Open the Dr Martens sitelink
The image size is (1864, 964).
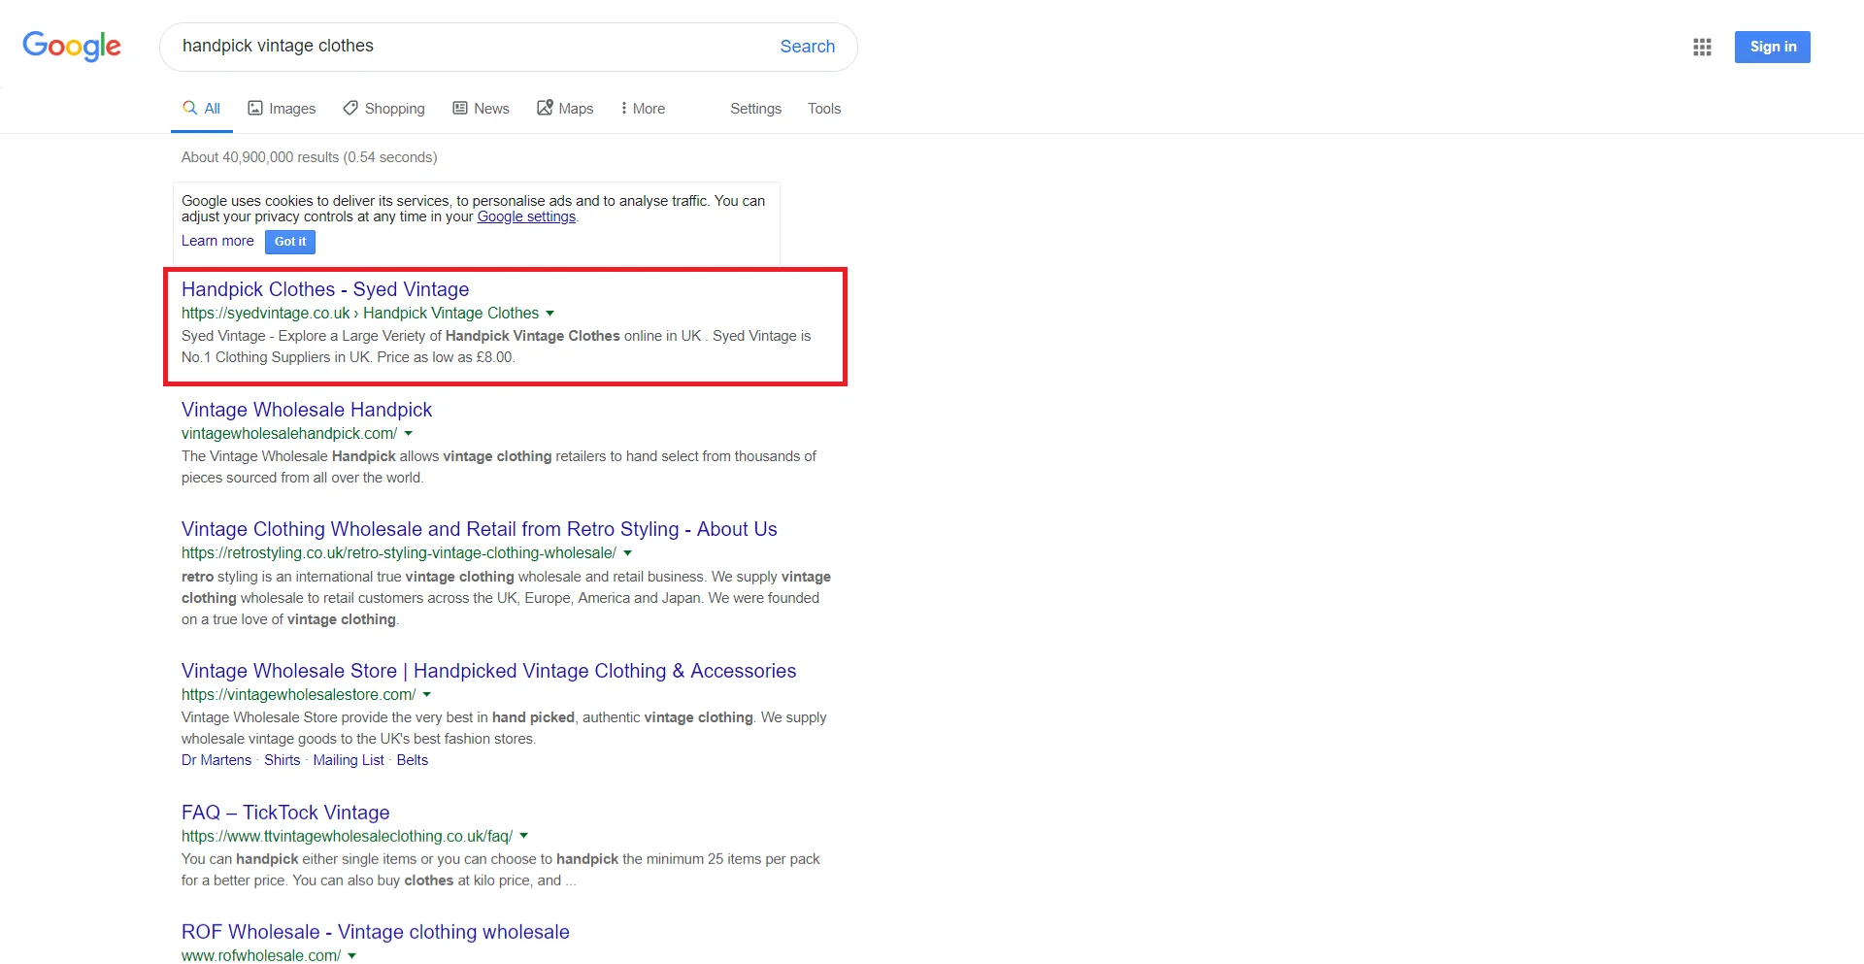point(216,760)
